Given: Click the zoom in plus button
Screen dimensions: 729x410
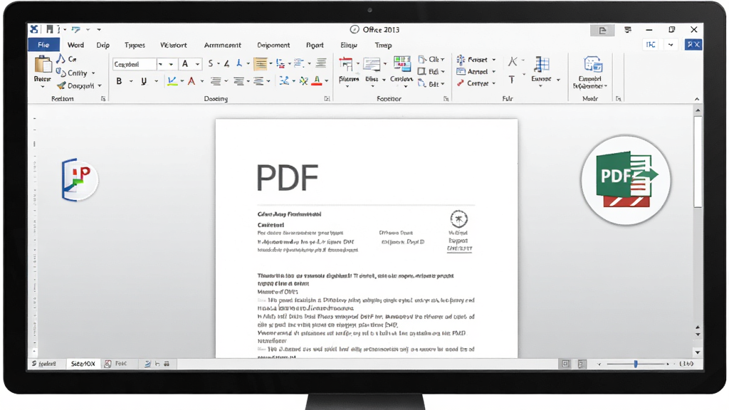Looking at the screenshot, I should point(668,364).
